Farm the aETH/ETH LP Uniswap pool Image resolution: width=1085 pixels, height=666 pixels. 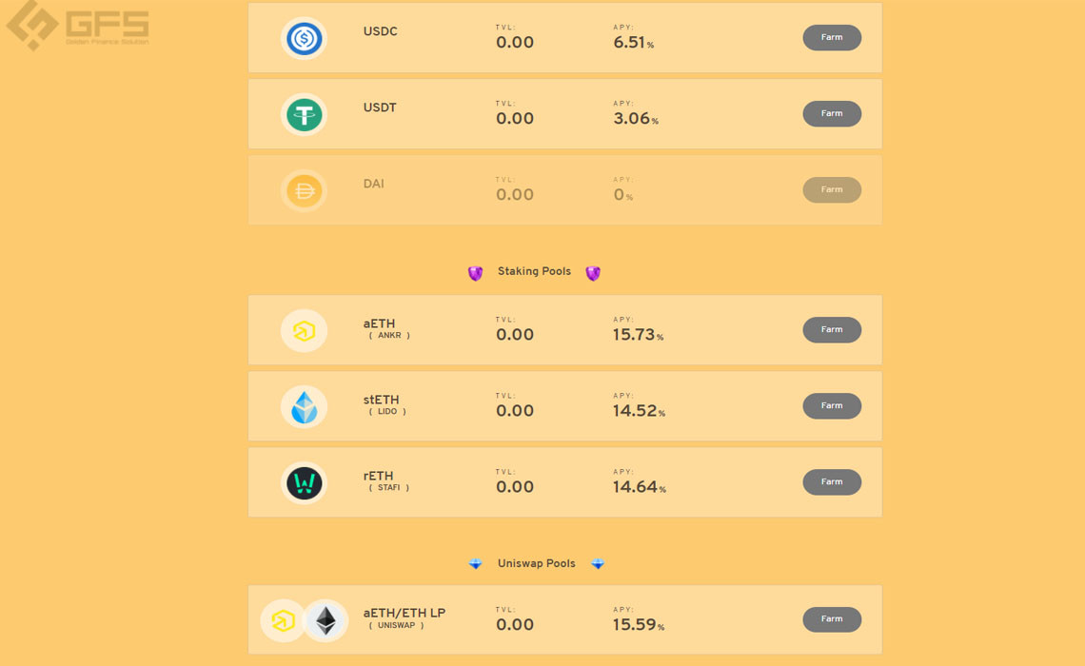[832, 619]
